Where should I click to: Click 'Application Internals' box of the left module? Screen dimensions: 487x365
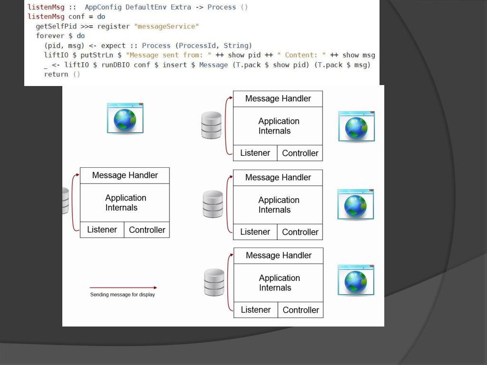click(x=125, y=202)
